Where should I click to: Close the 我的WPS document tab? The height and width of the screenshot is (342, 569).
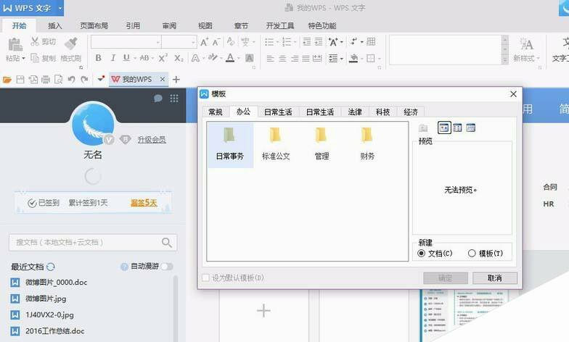click(x=163, y=79)
